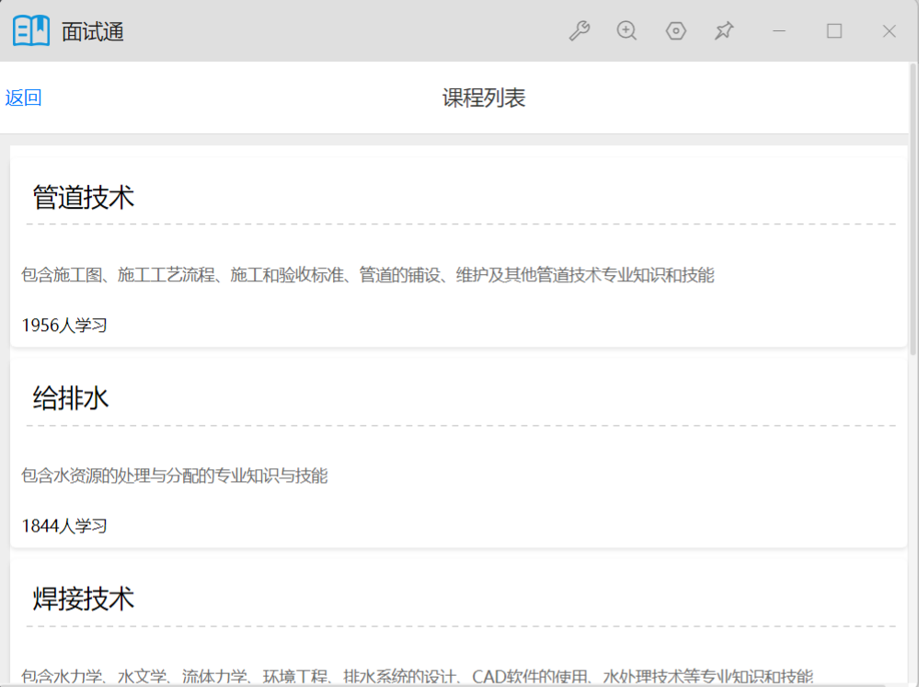Minimize the 面试通 window
This screenshot has width=919, height=687.
pyautogui.click(x=779, y=30)
